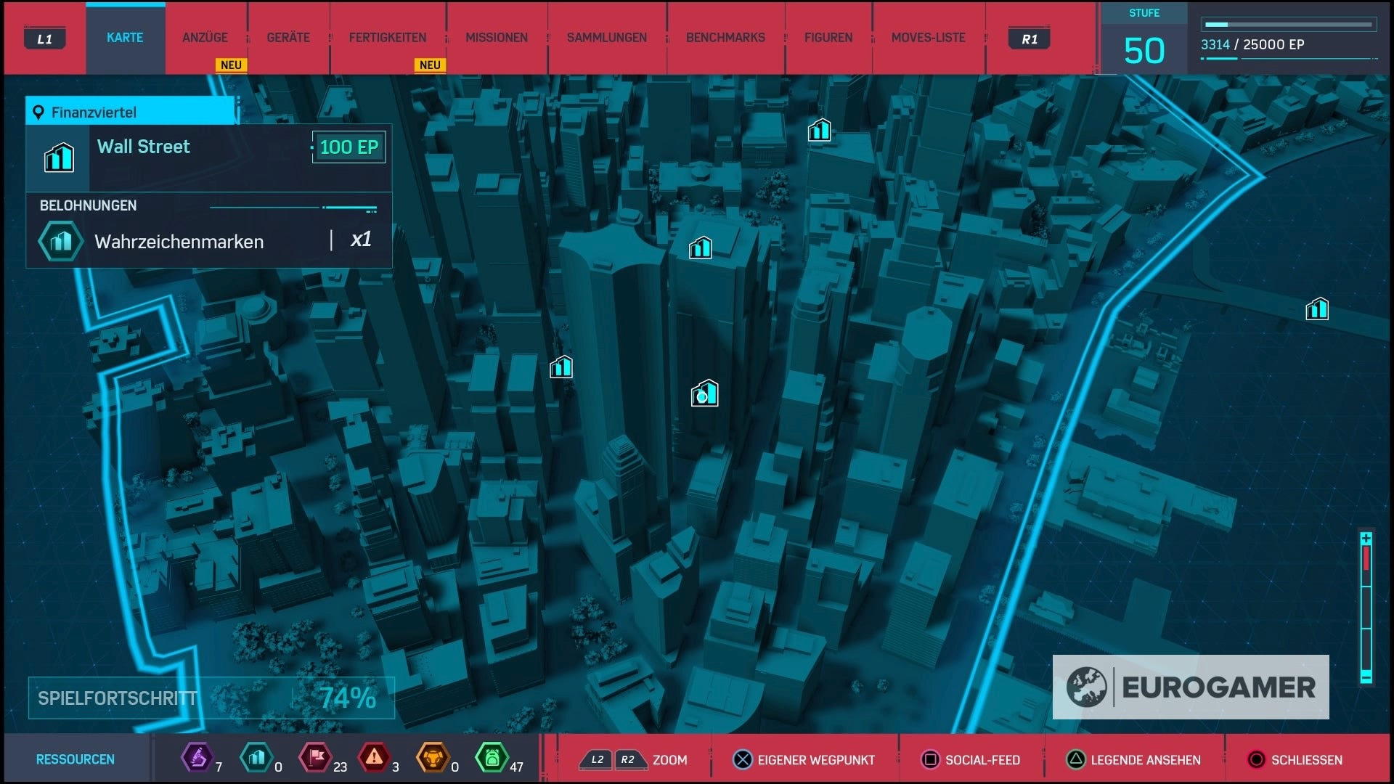Click the plus end of zoom slider
Screen dimensions: 1394x784
point(1366,539)
